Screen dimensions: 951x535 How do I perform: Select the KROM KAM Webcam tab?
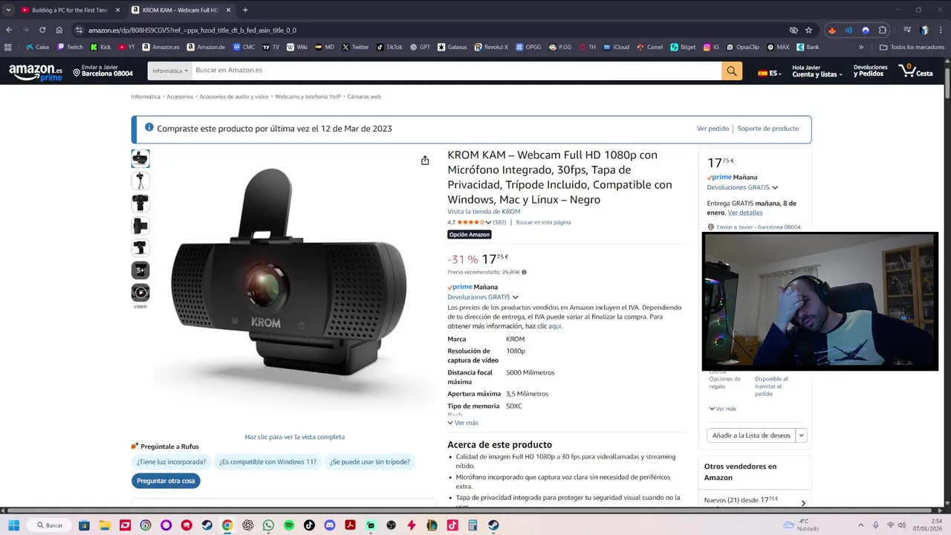pyautogui.click(x=181, y=10)
